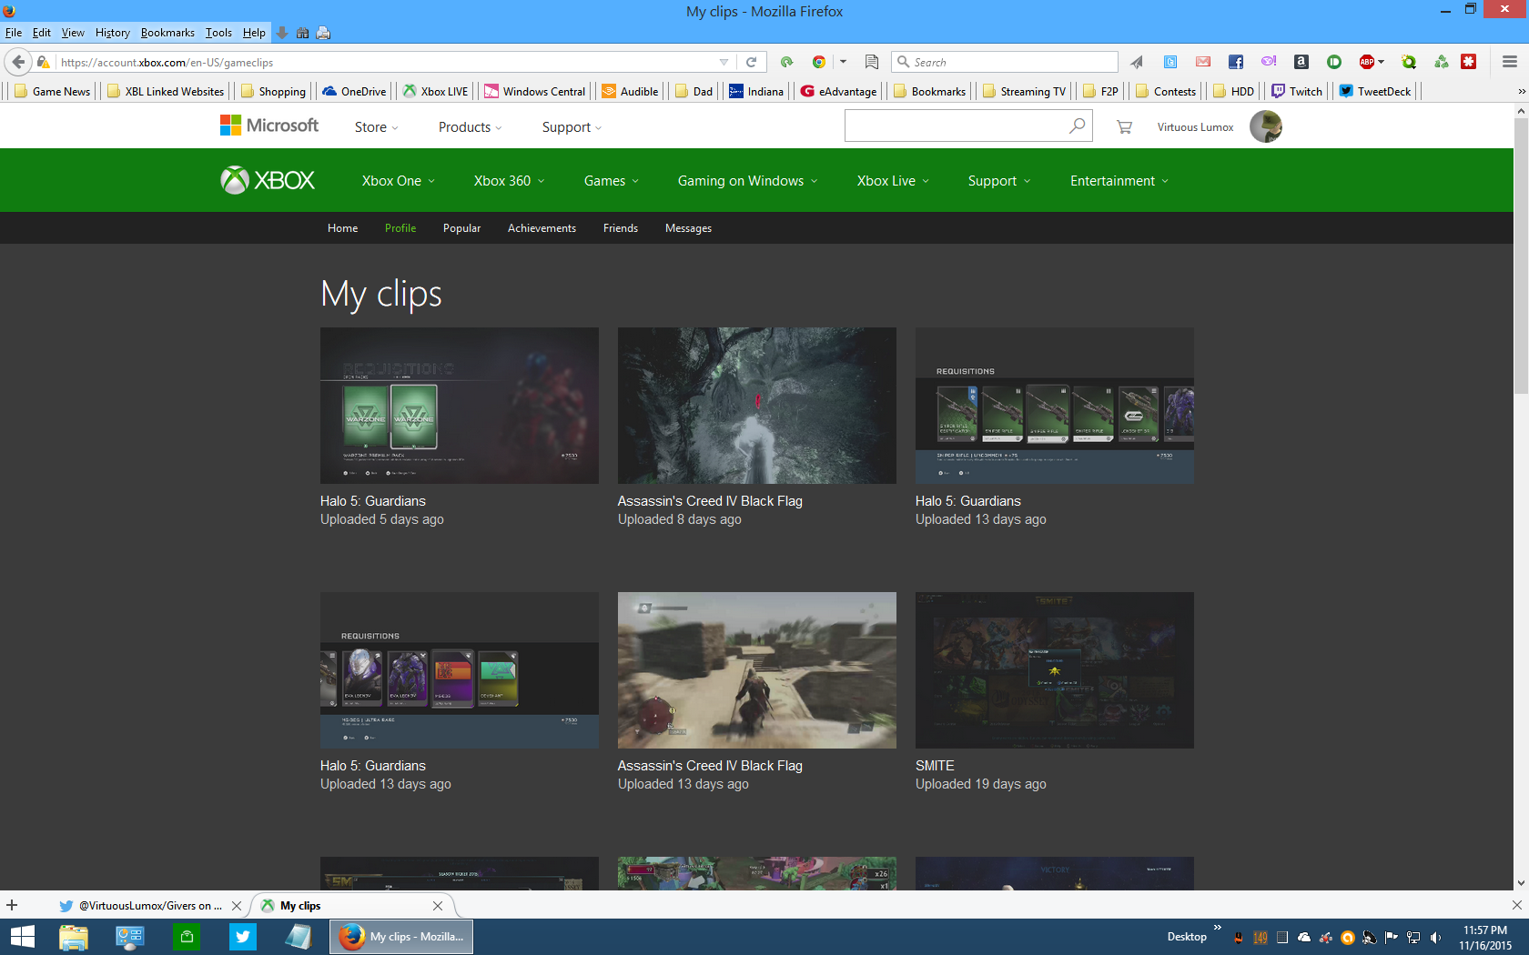Click the reader view icon near search
Screen dimensions: 1529x955
tap(871, 62)
